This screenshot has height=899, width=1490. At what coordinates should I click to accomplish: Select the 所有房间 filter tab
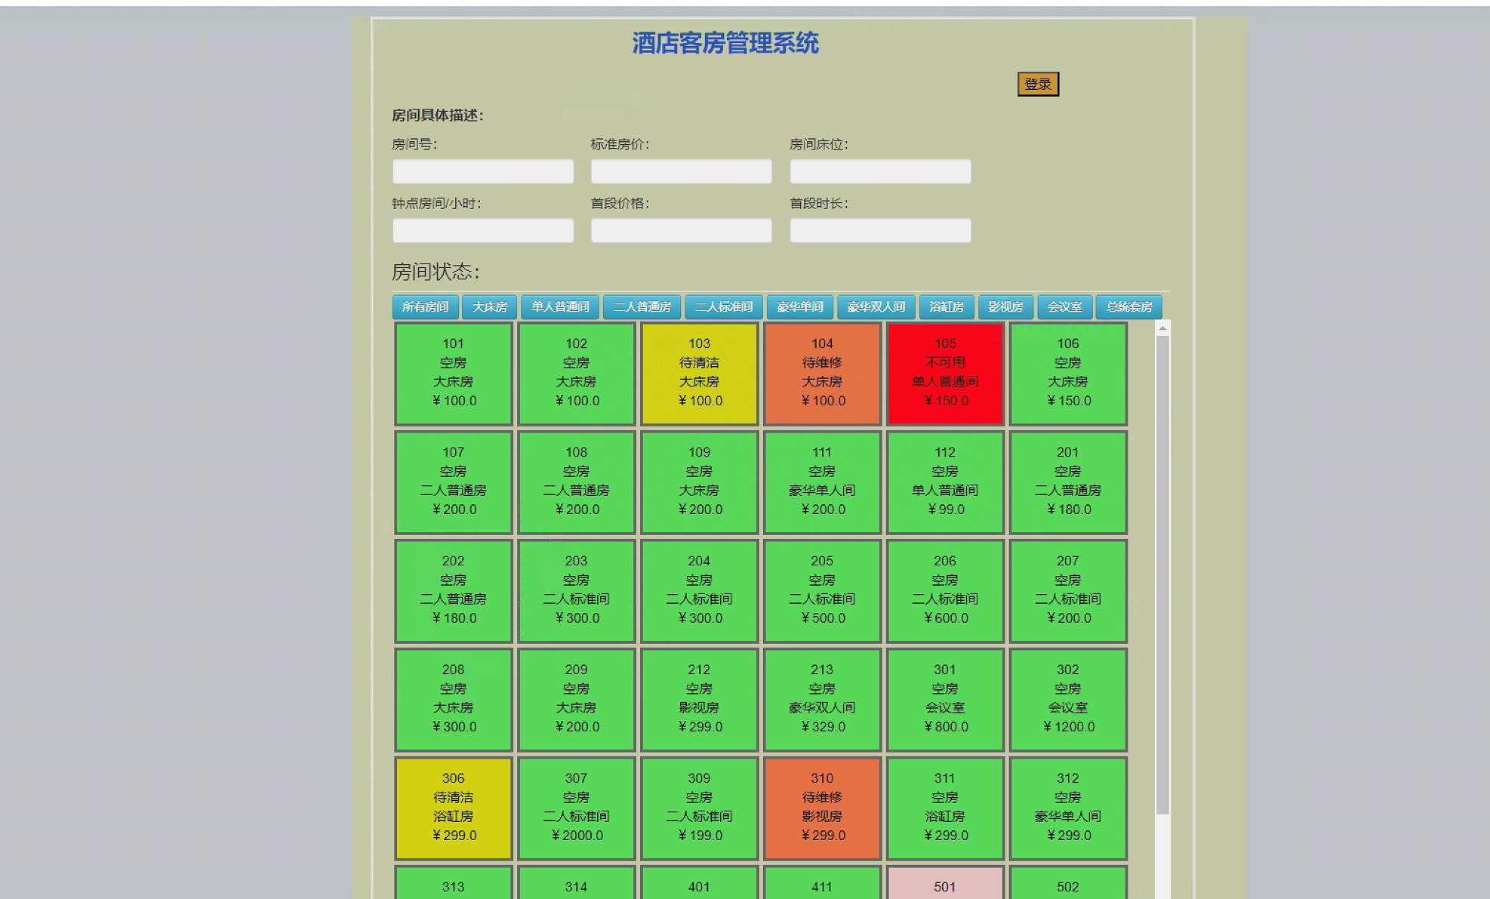(425, 307)
